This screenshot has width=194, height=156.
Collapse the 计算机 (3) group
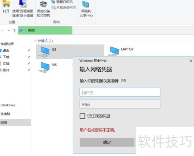(35, 41)
